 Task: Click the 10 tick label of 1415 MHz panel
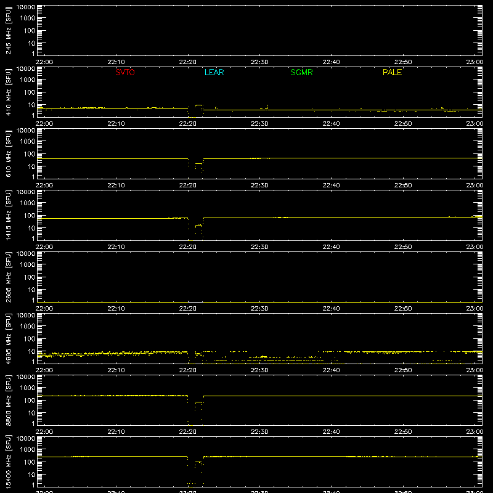coord(31,228)
